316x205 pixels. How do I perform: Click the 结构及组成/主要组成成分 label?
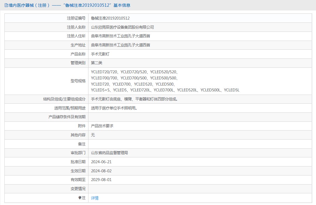[x=64, y=99]
